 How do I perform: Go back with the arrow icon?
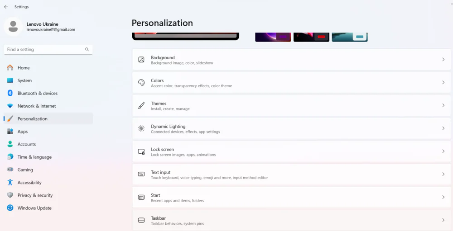pos(6,7)
